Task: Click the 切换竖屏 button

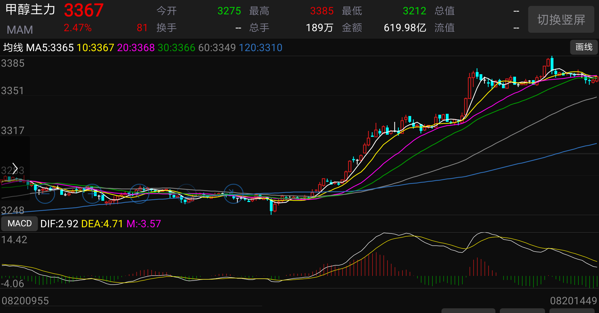Action: coord(561,20)
